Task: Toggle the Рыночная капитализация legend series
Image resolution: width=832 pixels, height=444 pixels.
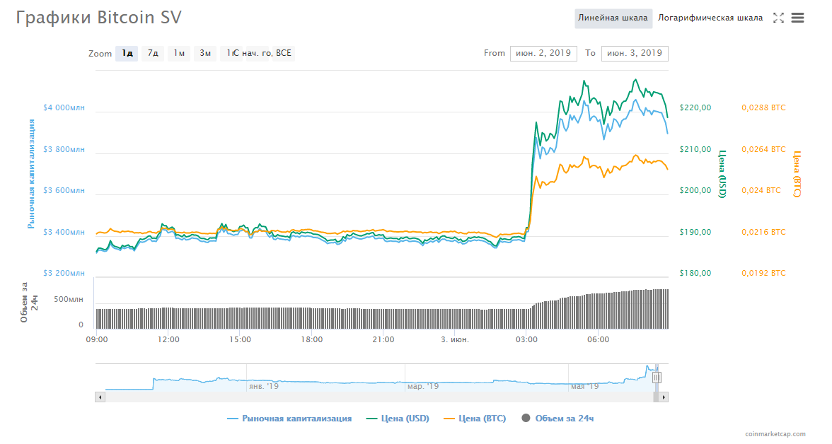Action: point(289,419)
